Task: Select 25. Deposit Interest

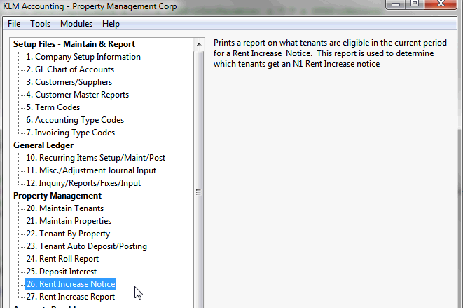Action: tap(61, 272)
